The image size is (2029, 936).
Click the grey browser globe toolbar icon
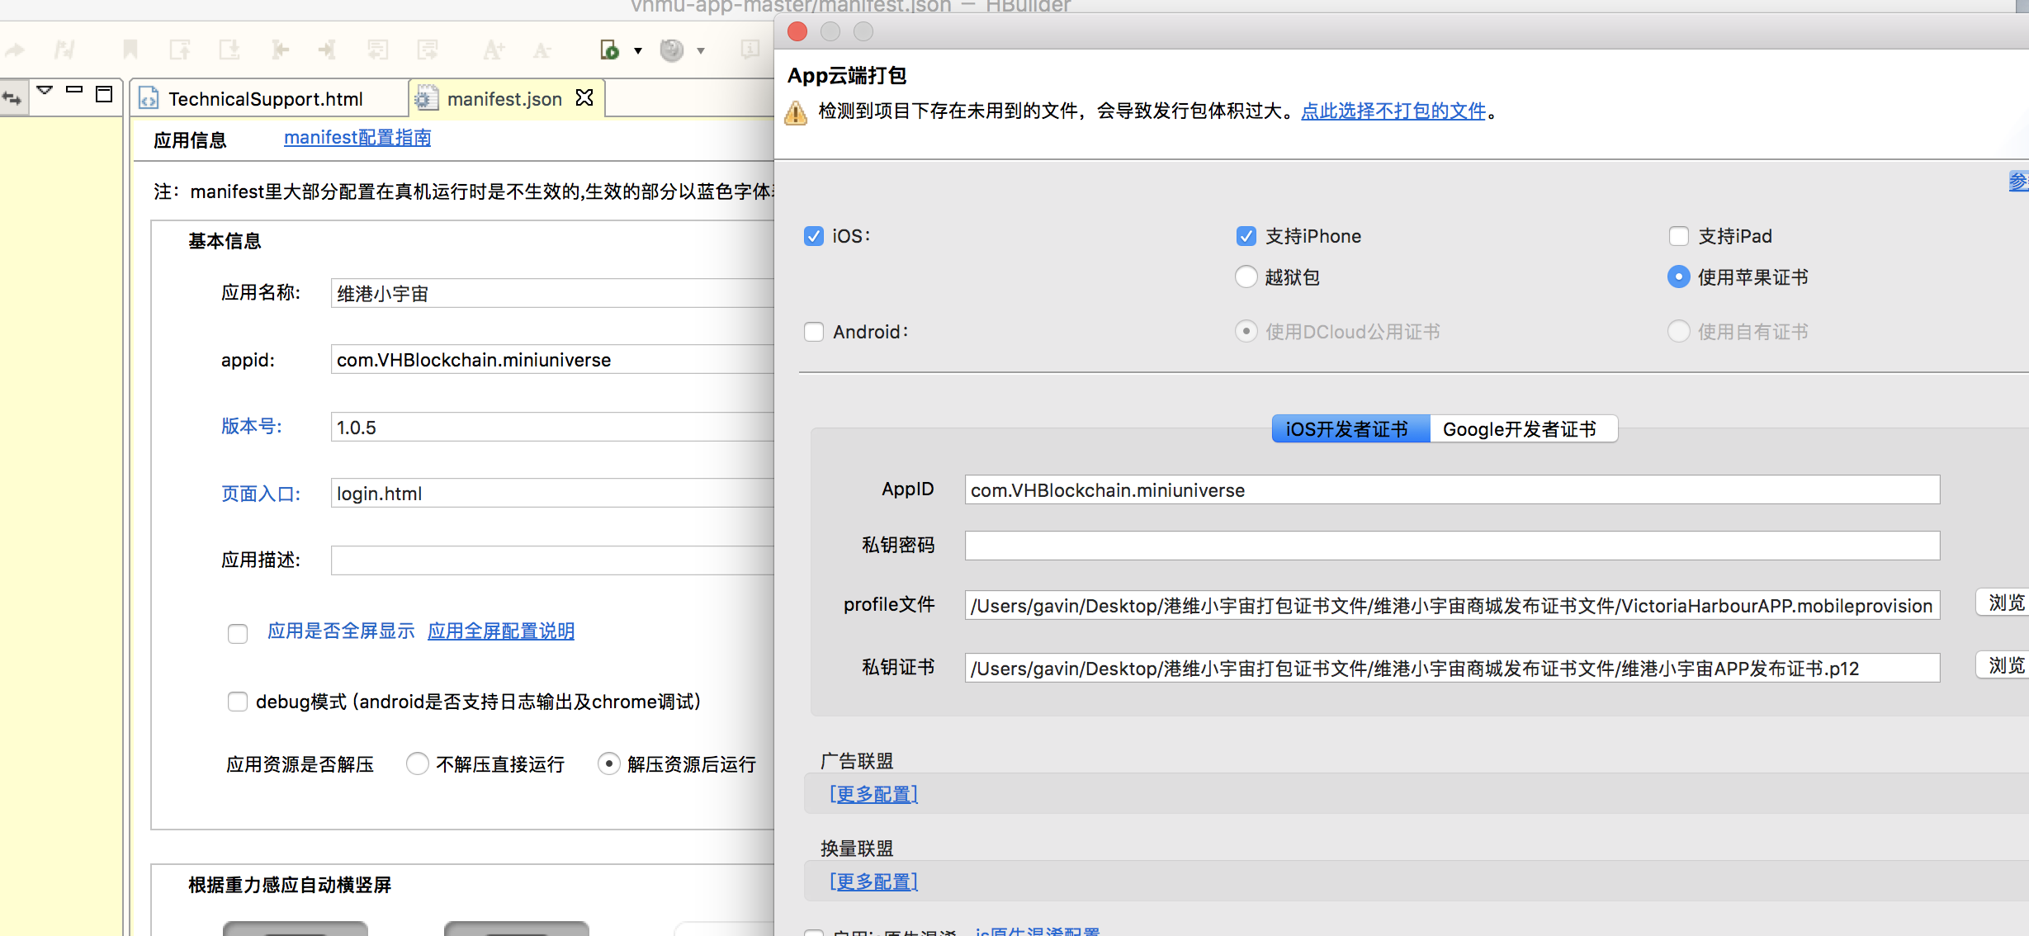point(672,50)
